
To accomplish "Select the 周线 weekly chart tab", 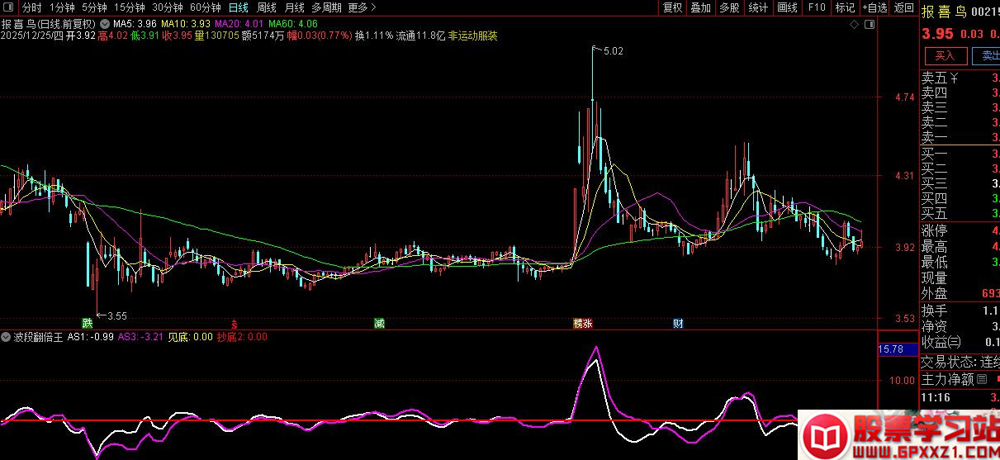I will [267, 7].
